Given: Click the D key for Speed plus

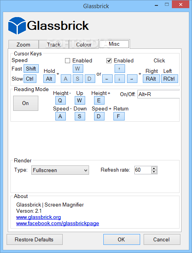Looking at the screenshot, I should (x=99, y=116).
